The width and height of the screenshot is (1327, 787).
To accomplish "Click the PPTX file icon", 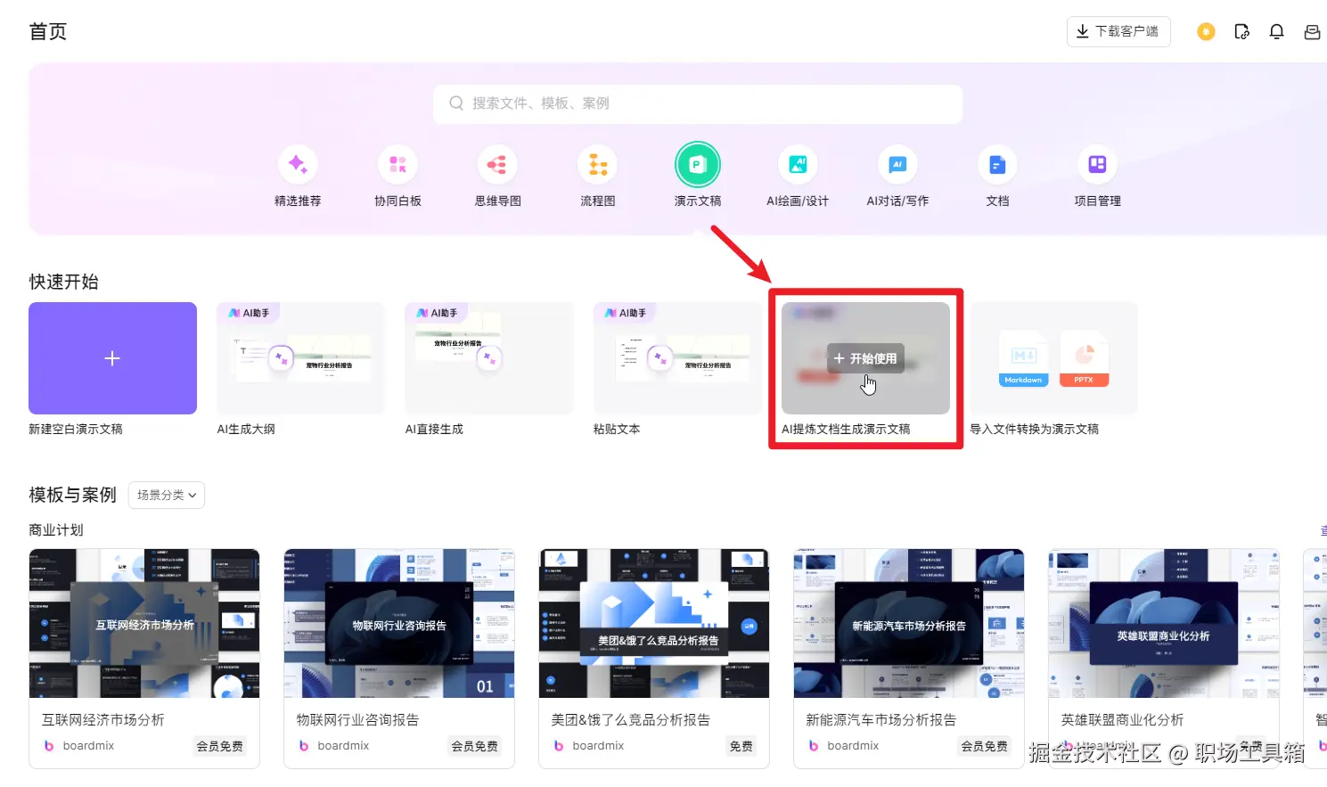I will 1084,358.
